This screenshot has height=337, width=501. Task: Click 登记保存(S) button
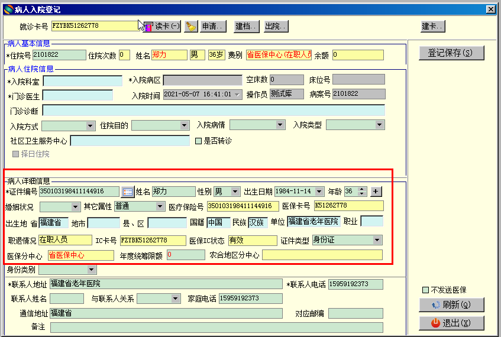(451, 53)
